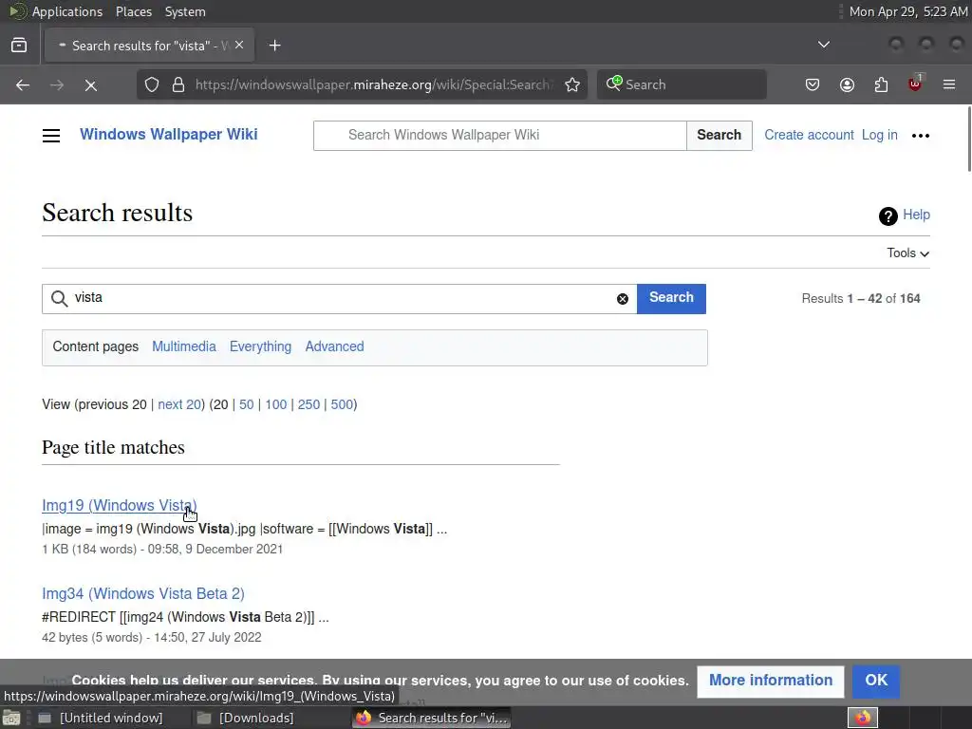Open the three-dot more options menu
The height and width of the screenshot is (729, 972).
921,135
